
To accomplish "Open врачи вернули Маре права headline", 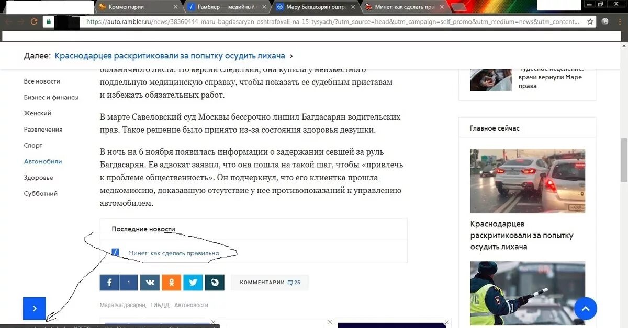I will point(551,77).
